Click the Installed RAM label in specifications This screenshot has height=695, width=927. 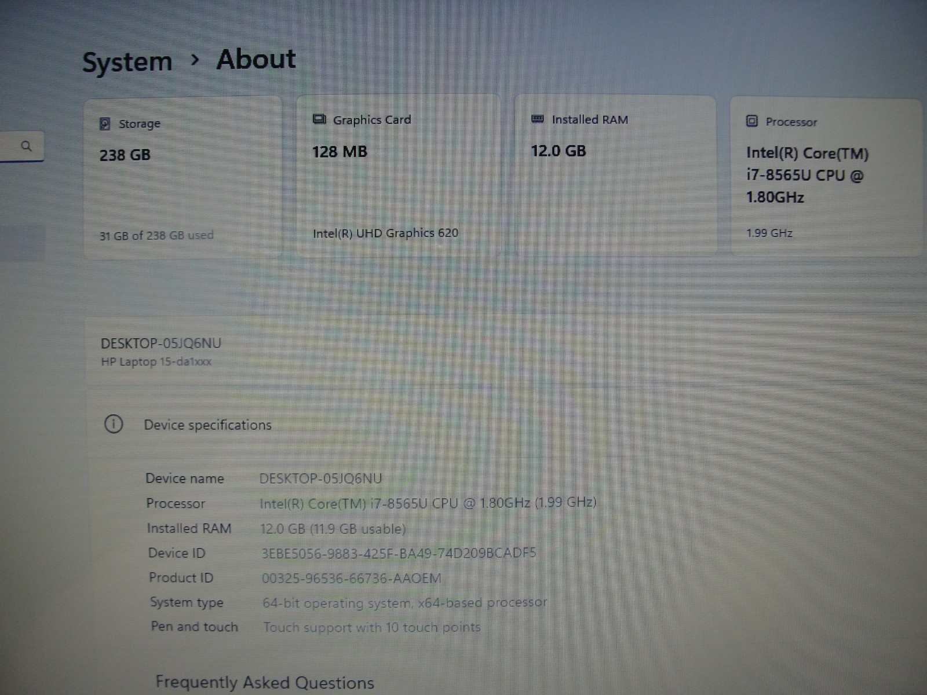coord(189,528)
